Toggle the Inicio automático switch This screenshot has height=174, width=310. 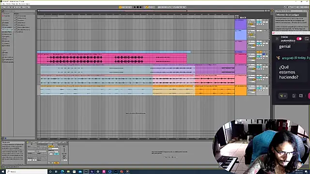click(299, 39)
